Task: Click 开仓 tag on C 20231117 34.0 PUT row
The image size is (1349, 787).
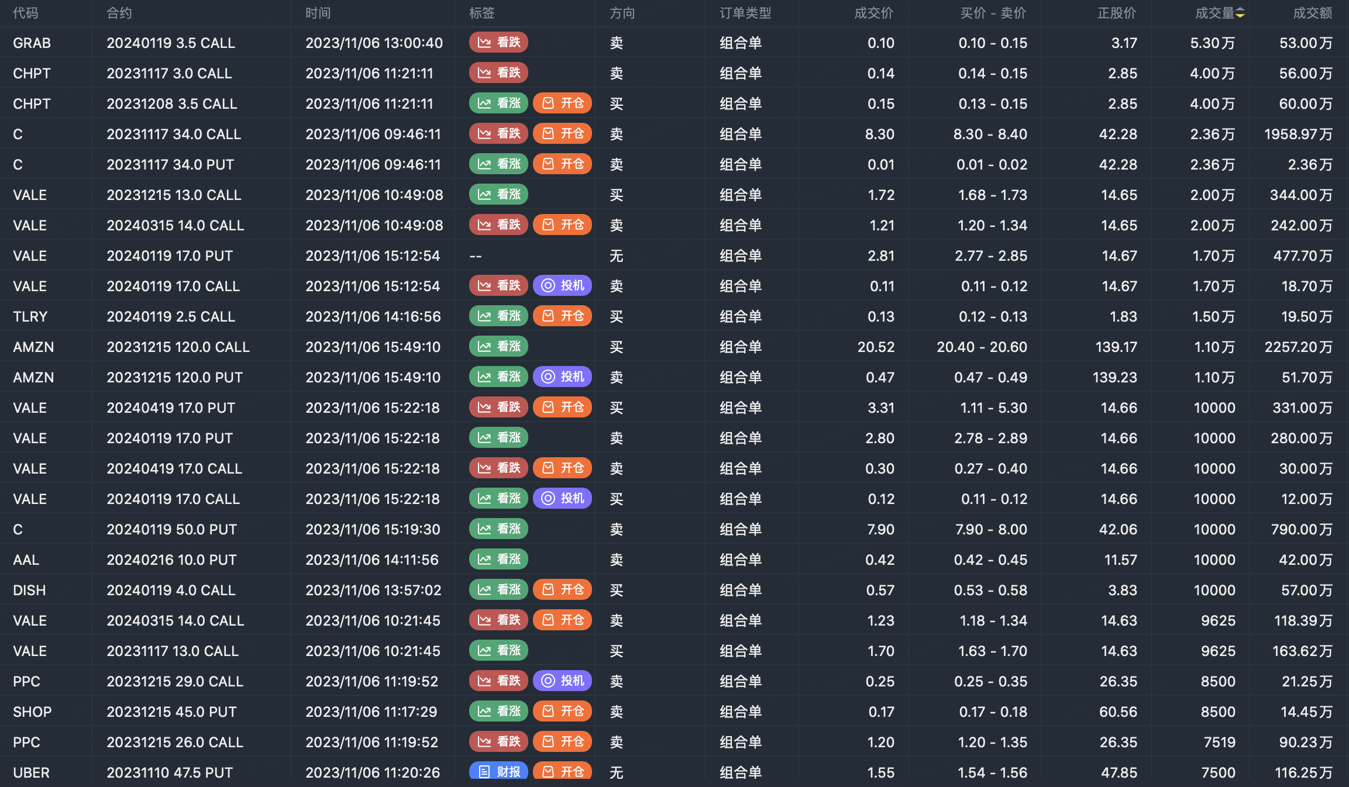Action: pos(563,164)
